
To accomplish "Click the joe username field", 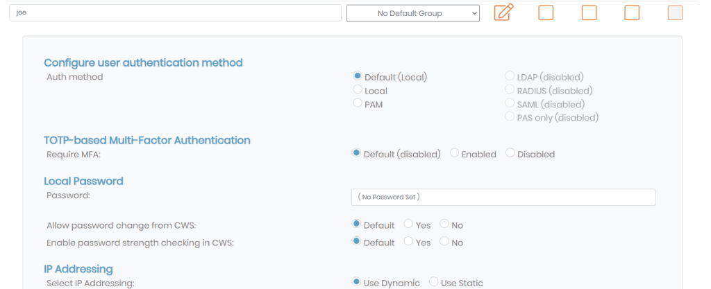I will pos(175,13).
